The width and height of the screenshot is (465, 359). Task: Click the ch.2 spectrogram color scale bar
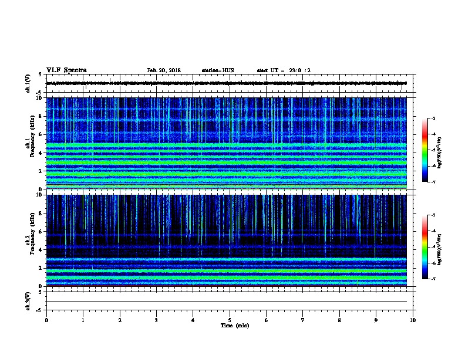424,247
